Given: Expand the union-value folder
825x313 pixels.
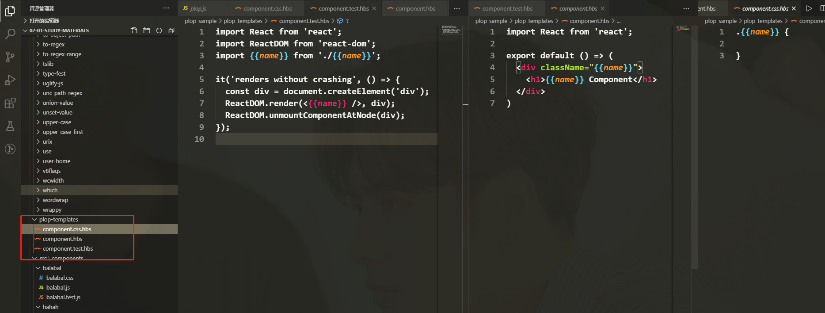Looking at the screenshot, I should [x=99, y=103].
